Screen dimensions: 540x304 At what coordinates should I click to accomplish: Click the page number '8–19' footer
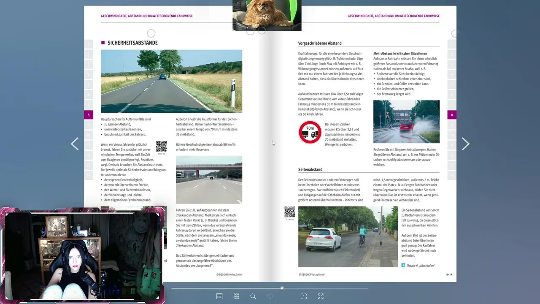449,274
